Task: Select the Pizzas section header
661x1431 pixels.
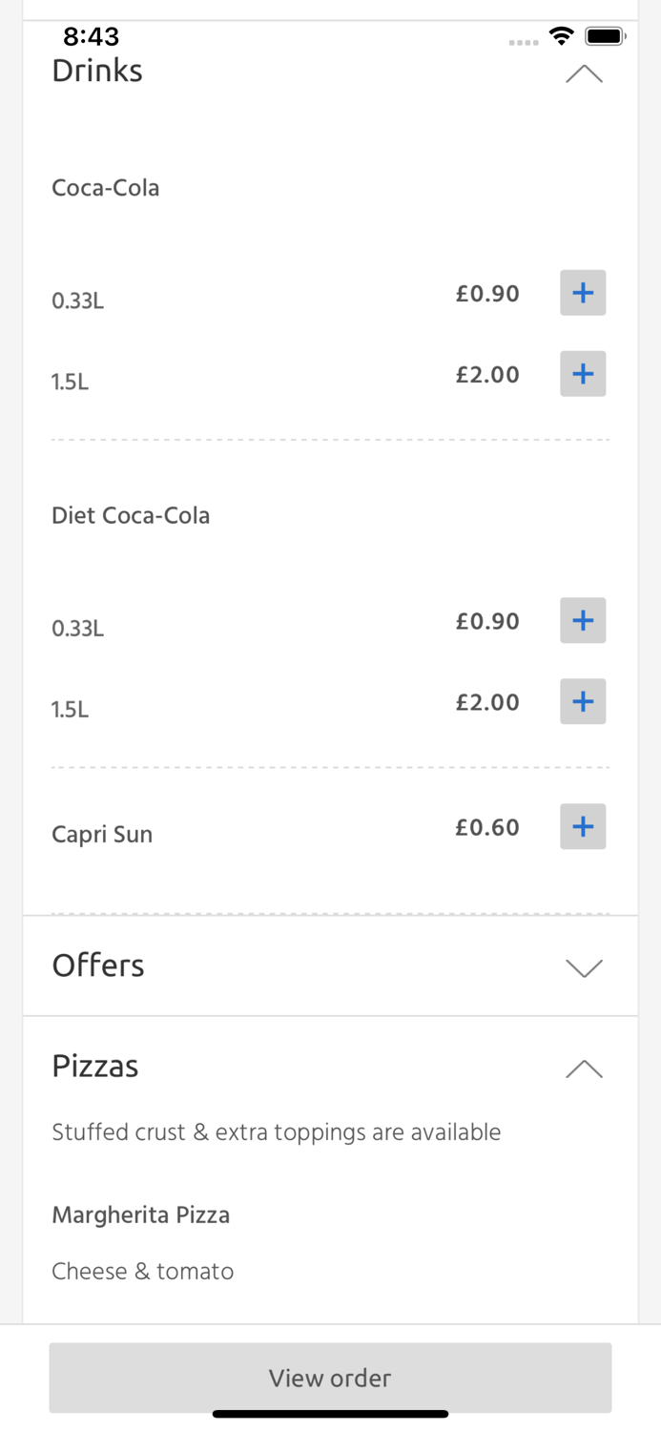Action: [x=95, y=1066]
